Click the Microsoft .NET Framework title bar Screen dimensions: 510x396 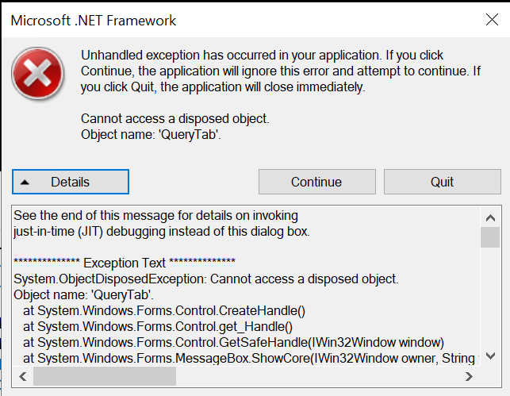[x=198, y=21]
